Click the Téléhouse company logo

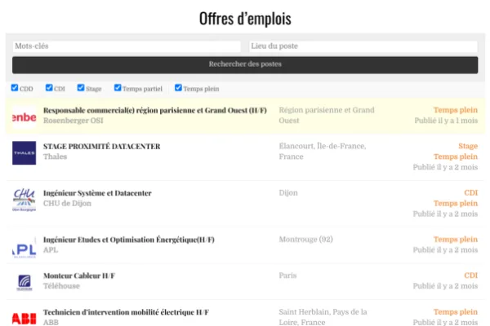(24, 282)
